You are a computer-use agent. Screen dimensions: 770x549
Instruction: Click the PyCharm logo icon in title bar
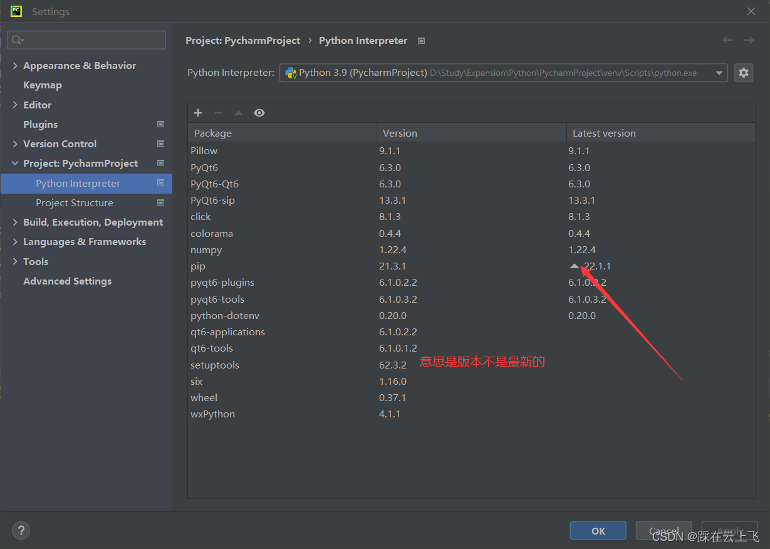pos(16,11)
